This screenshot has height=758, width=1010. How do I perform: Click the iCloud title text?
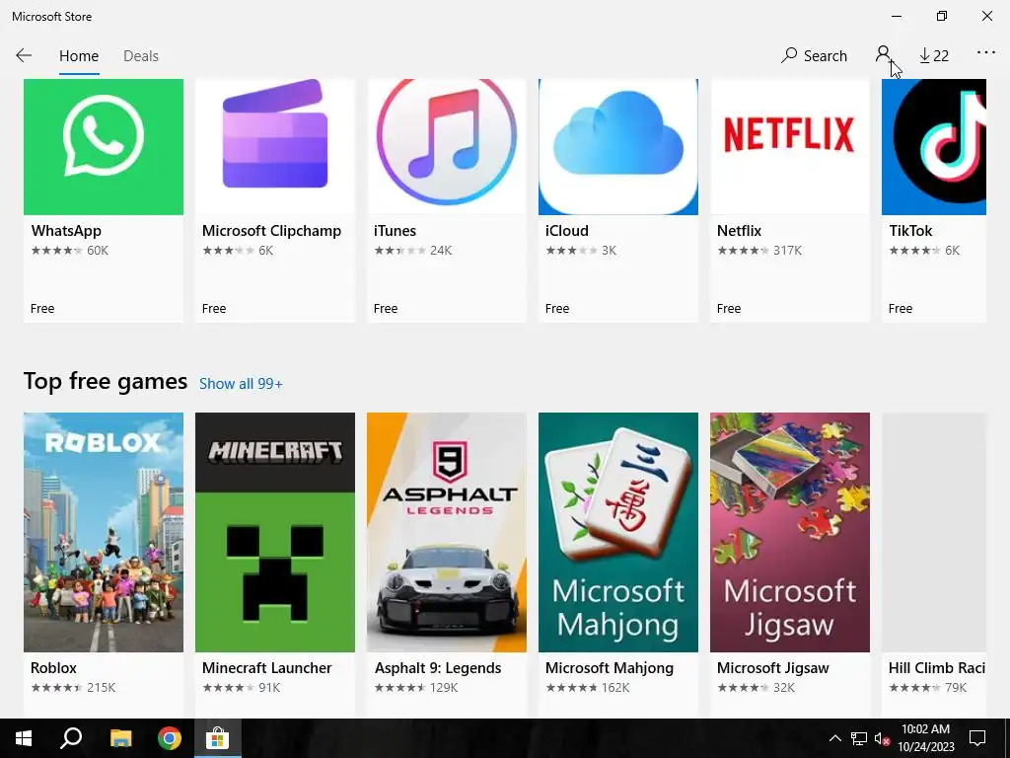(567, 231)
